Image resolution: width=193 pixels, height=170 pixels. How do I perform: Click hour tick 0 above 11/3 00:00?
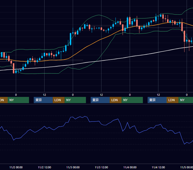[x=73, y=95]
